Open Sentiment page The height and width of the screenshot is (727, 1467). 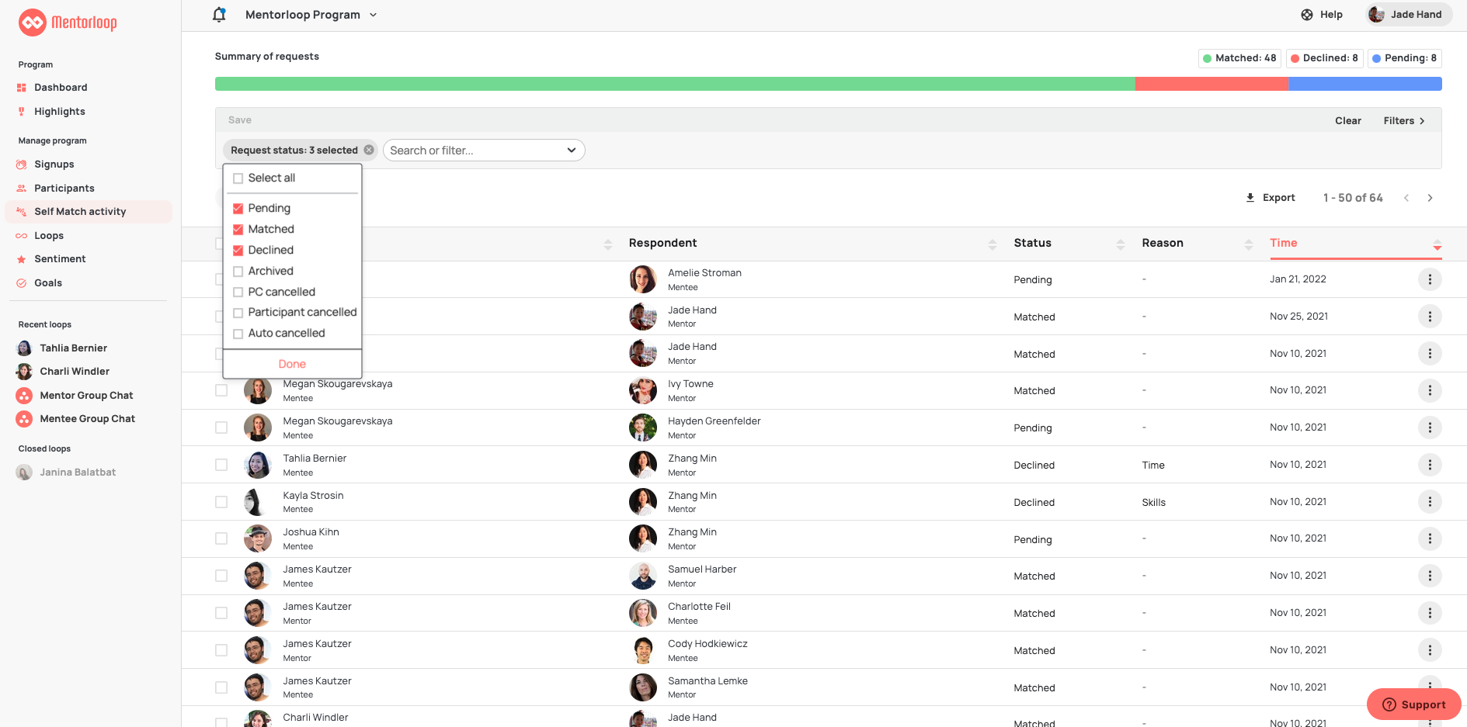[x=60, y=259]
